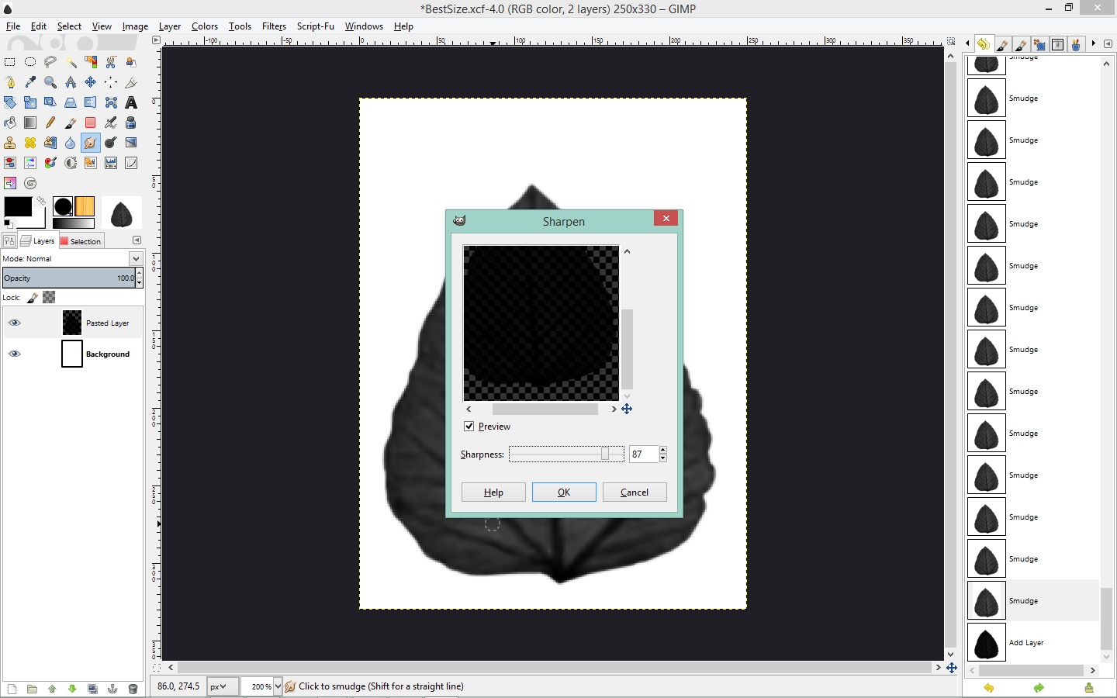Viewport: 1117px width, 698px height.
Task: Hide the Background layer eye icon
Action: click(x=14, y=354)
